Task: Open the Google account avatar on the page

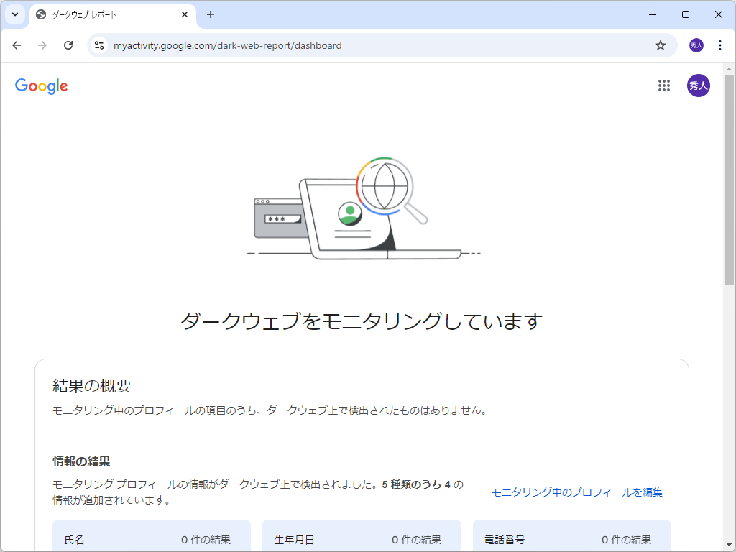Action: coord(698,86)
